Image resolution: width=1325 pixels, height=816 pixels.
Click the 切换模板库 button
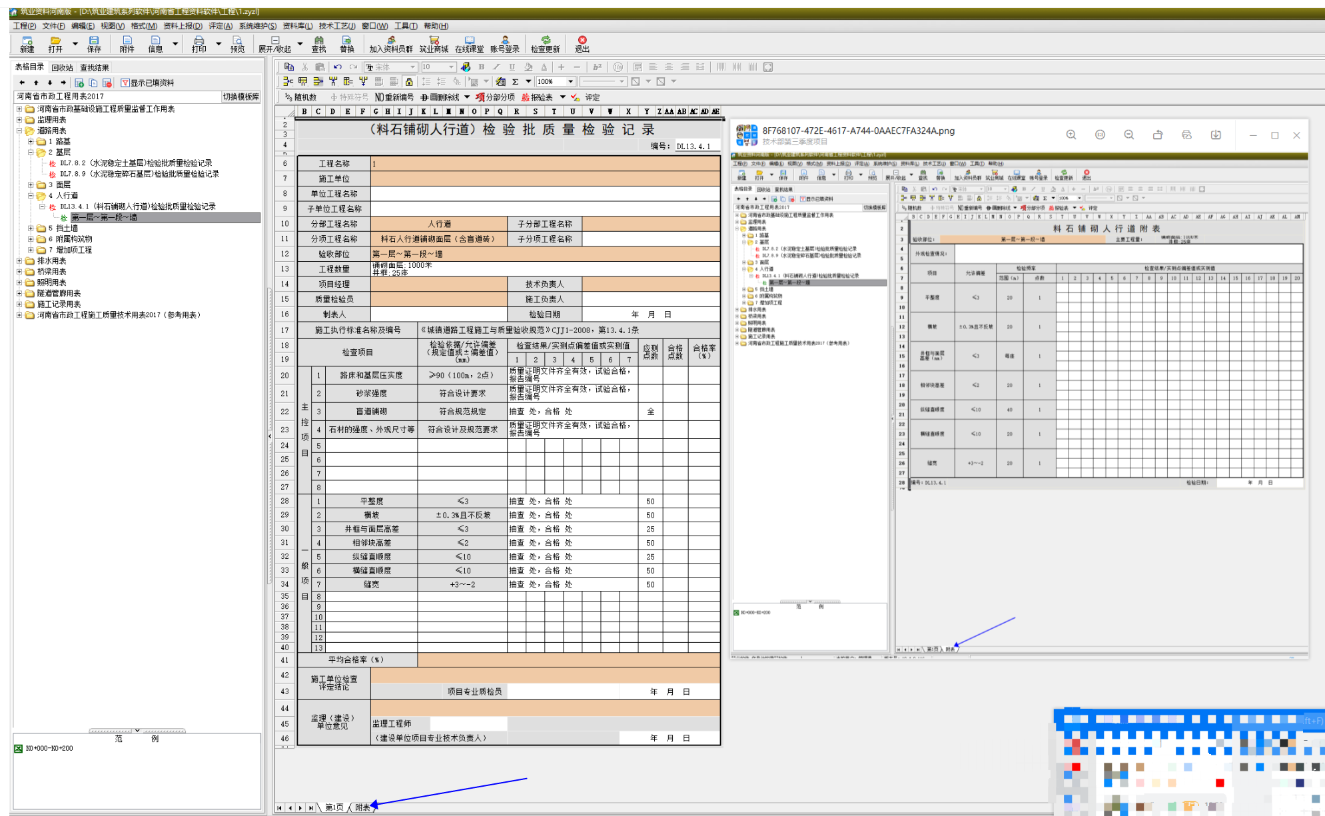241,97
